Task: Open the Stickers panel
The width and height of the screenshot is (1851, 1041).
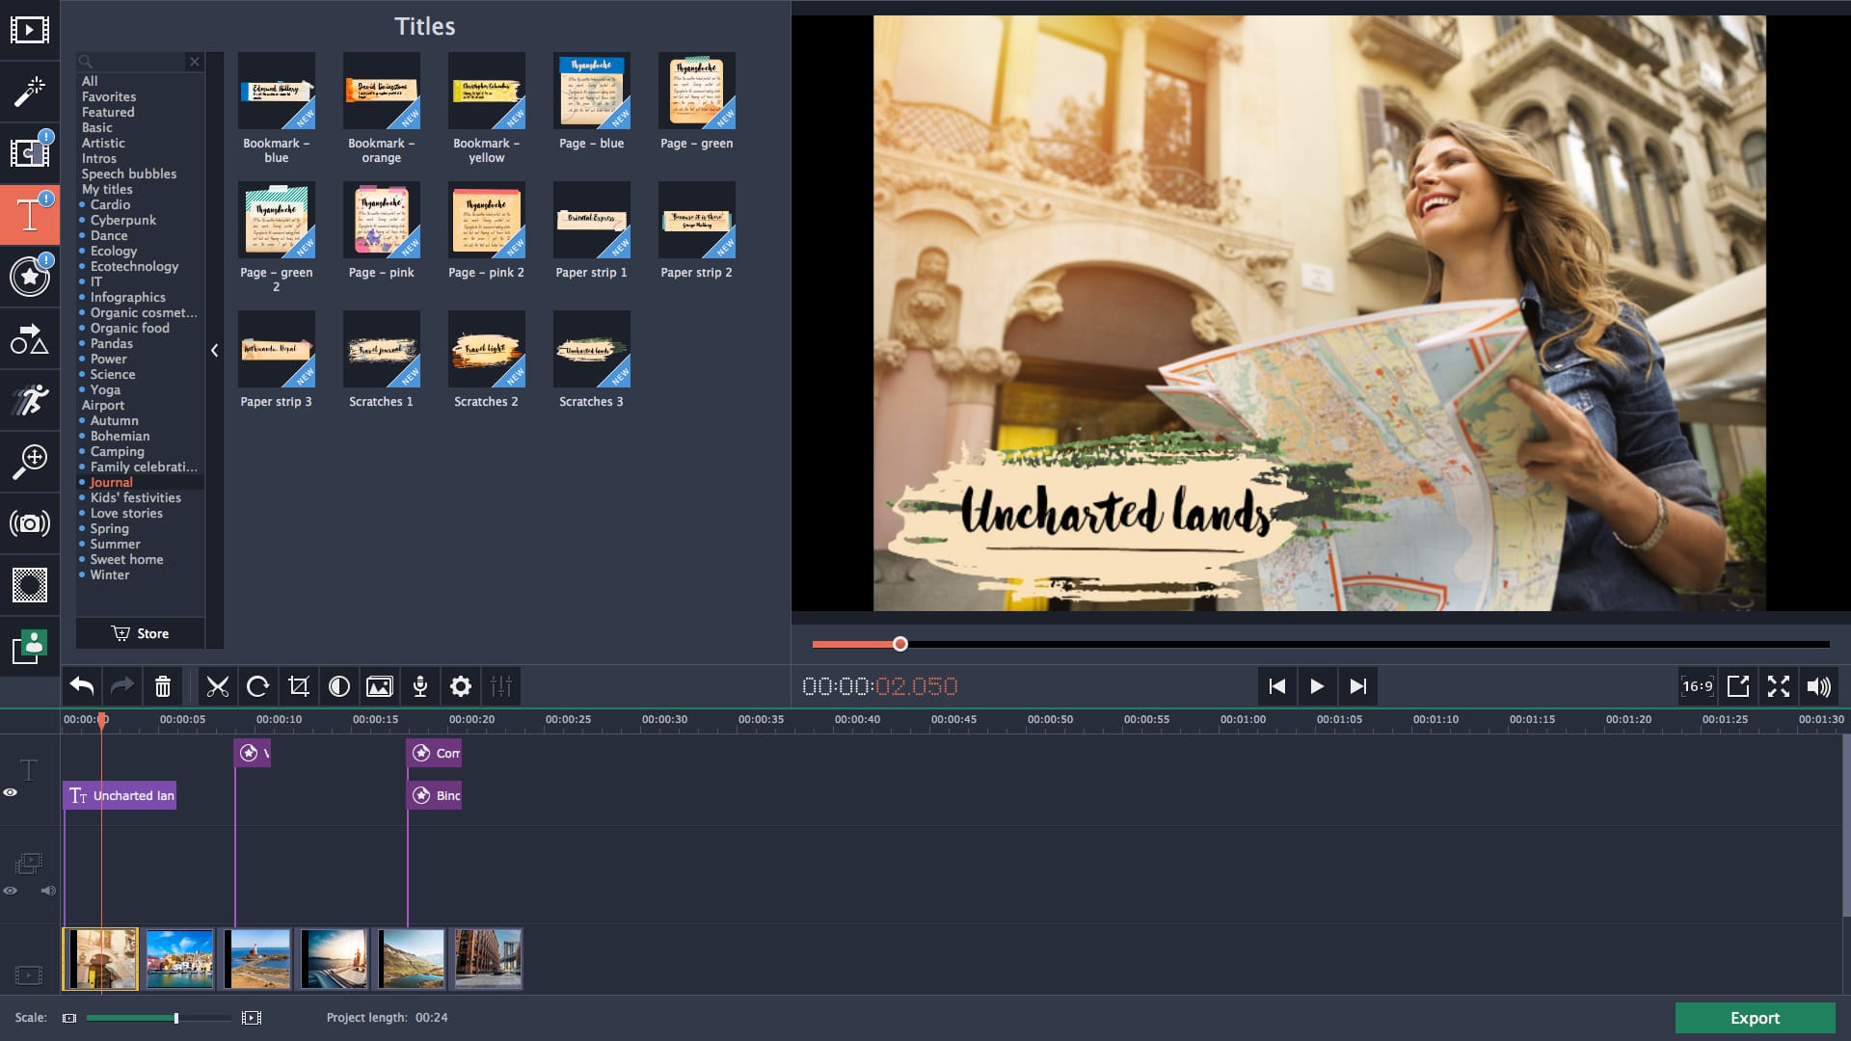Action: [30, 277]
